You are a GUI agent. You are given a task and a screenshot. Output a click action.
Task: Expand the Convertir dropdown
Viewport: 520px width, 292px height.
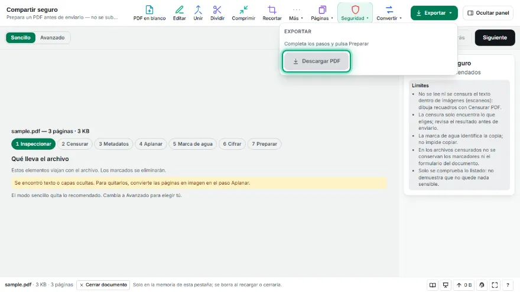(x=389, y=13)
